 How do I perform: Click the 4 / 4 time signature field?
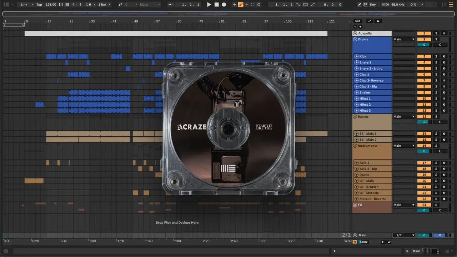tap(76, 5)
